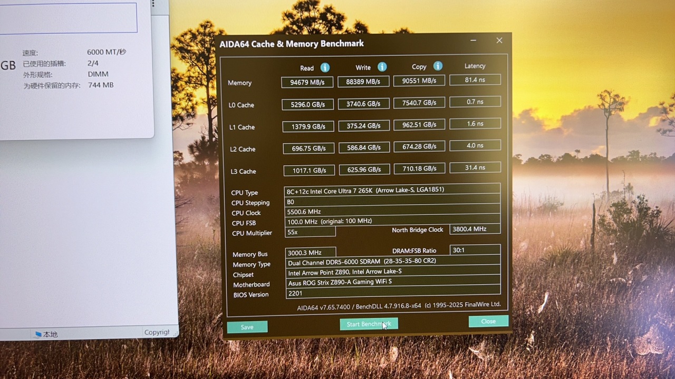Screen dimensions: 675x379
Task: Click the Latency column header
Action: 475,66
